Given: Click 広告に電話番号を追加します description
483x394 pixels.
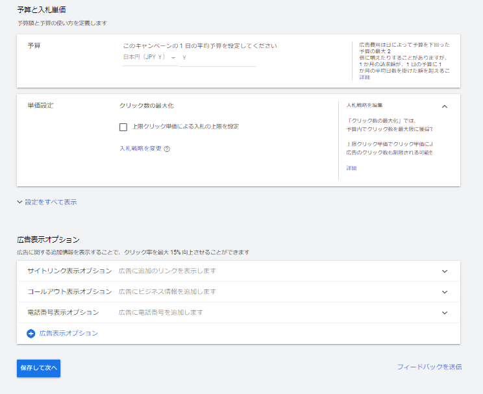Looking at the screenshot, I should [x=161, y=312].
